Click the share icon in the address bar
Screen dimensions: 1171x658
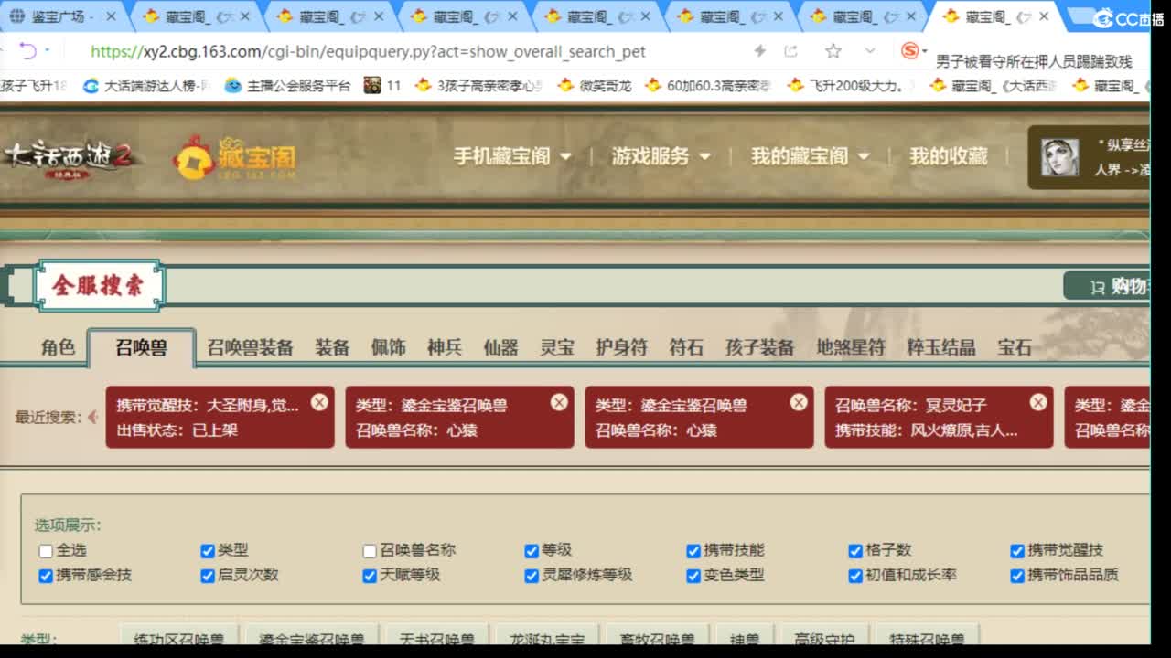coord(791,51)
